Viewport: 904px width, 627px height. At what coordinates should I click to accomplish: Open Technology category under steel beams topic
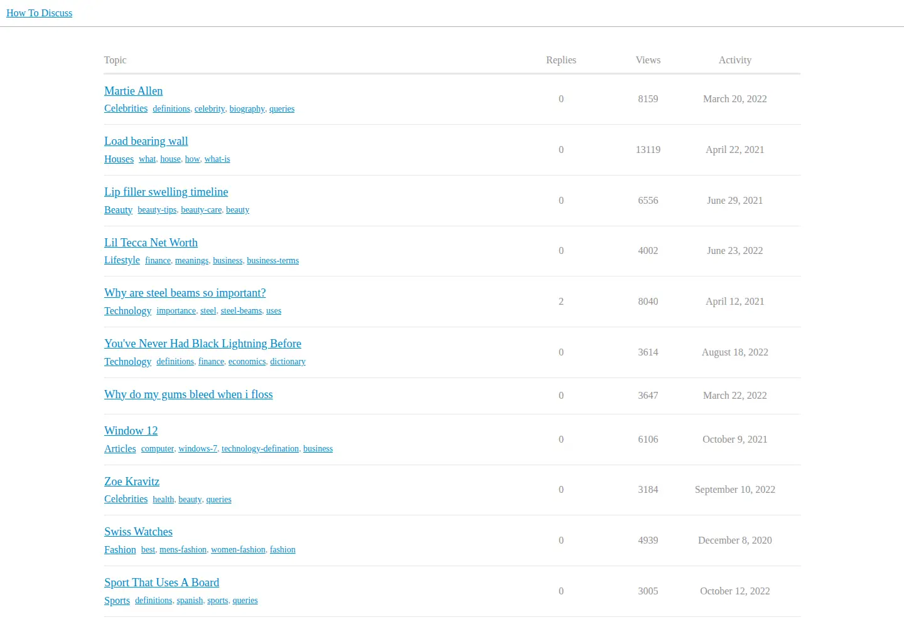pyautogui.click(x=127, y=311)
